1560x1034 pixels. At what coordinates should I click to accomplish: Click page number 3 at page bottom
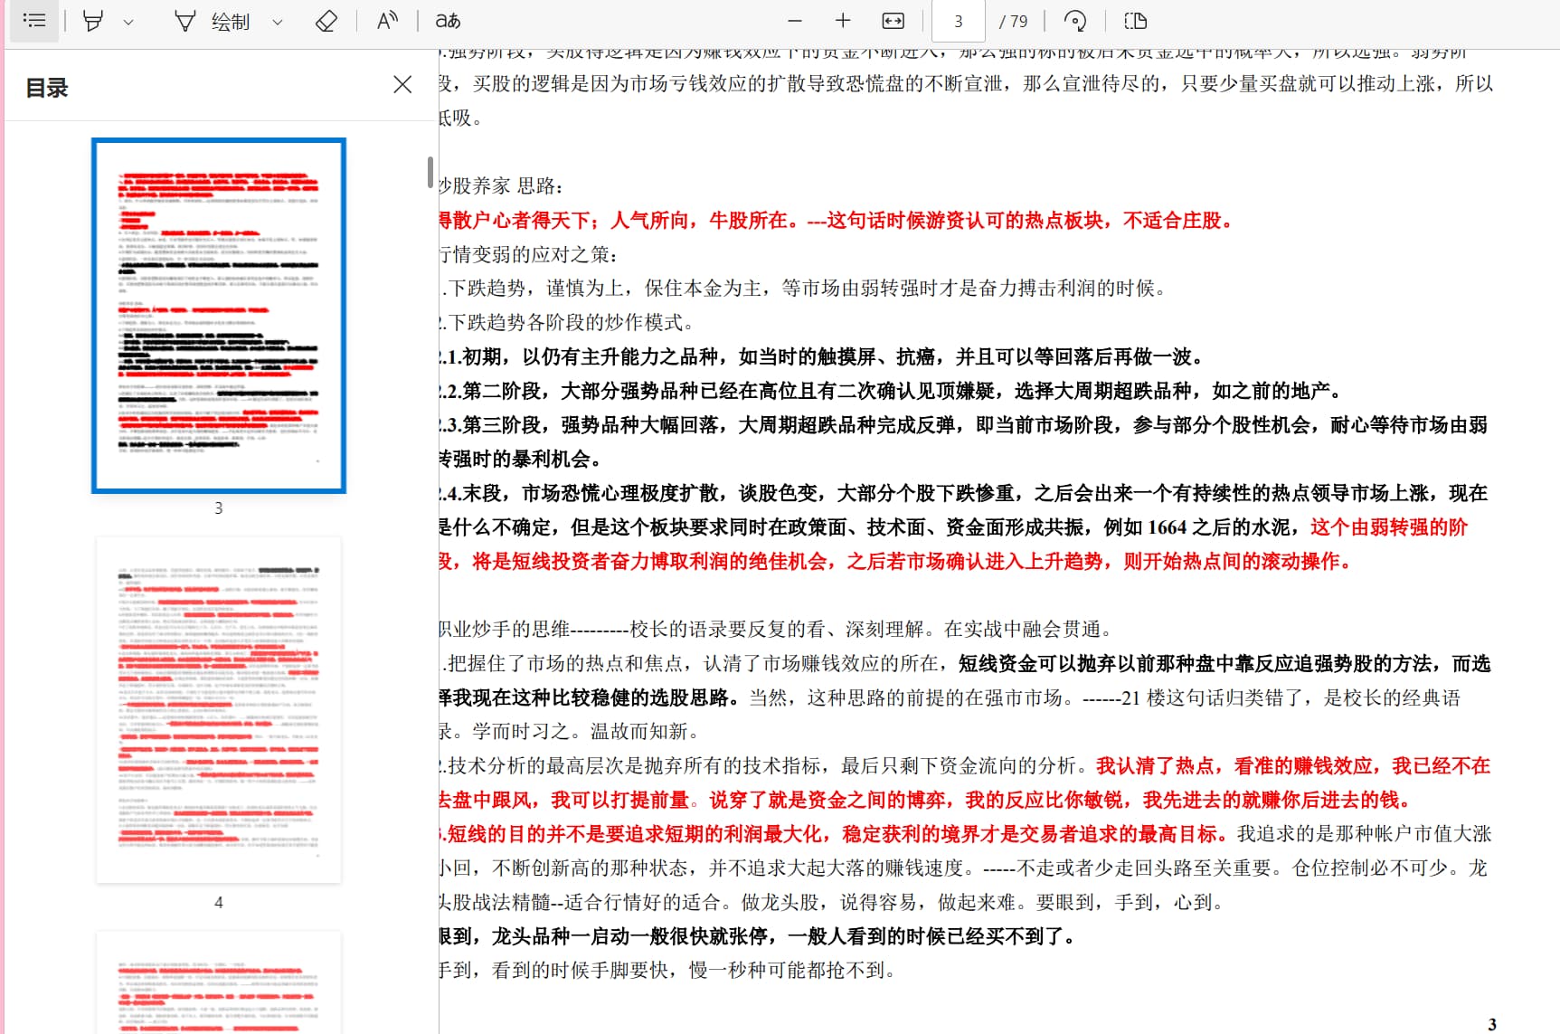pyautogui.click(x=1492, y=1024)
